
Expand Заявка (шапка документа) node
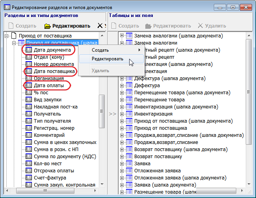tap(122, 185)
